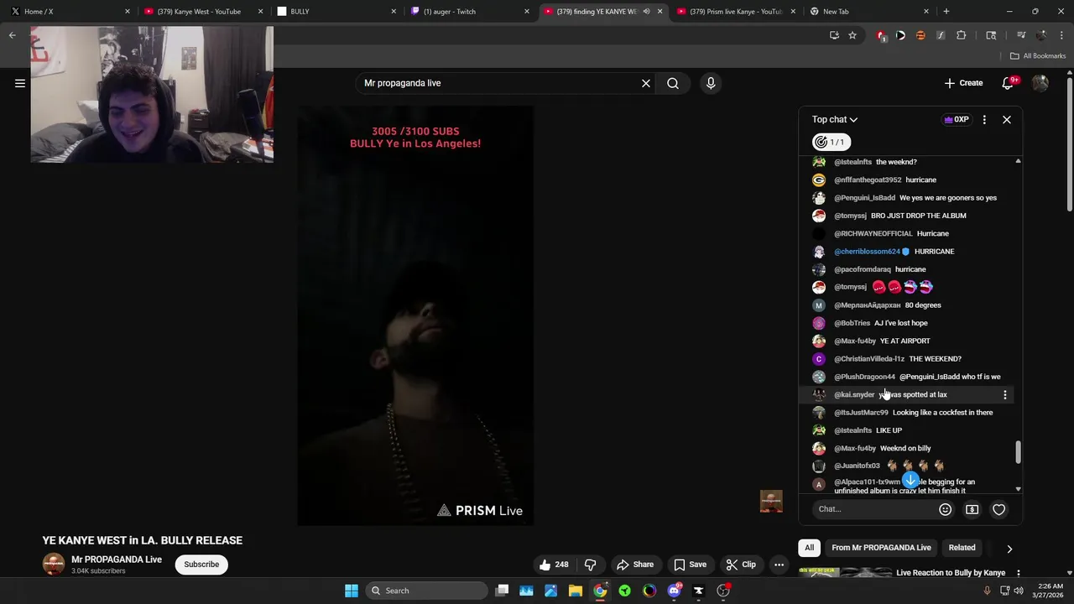This screenshot has width=1074, height=604.
Task: Click the 0XP crown badge
Action: (957, 120)
